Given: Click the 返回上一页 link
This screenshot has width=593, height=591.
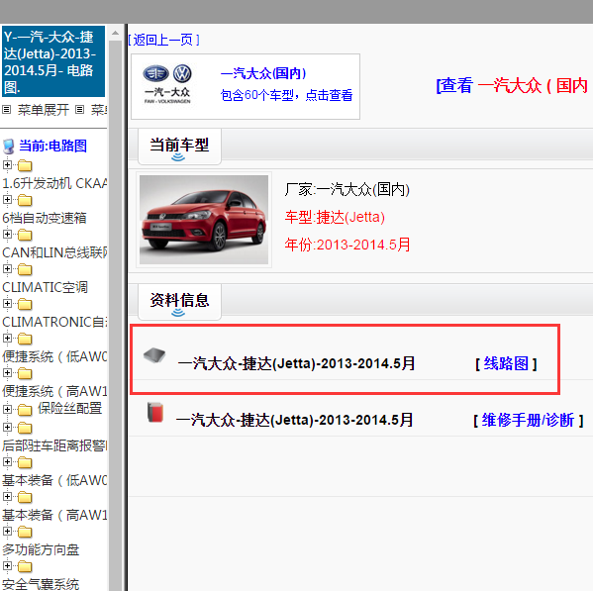Looking at the screenshot, I should (163, 40).
